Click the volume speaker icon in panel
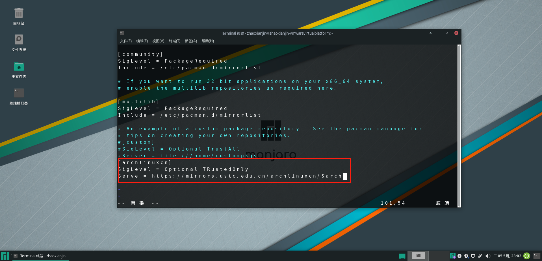The height and width of the screenshot is (261, 542). click(488, 256)
